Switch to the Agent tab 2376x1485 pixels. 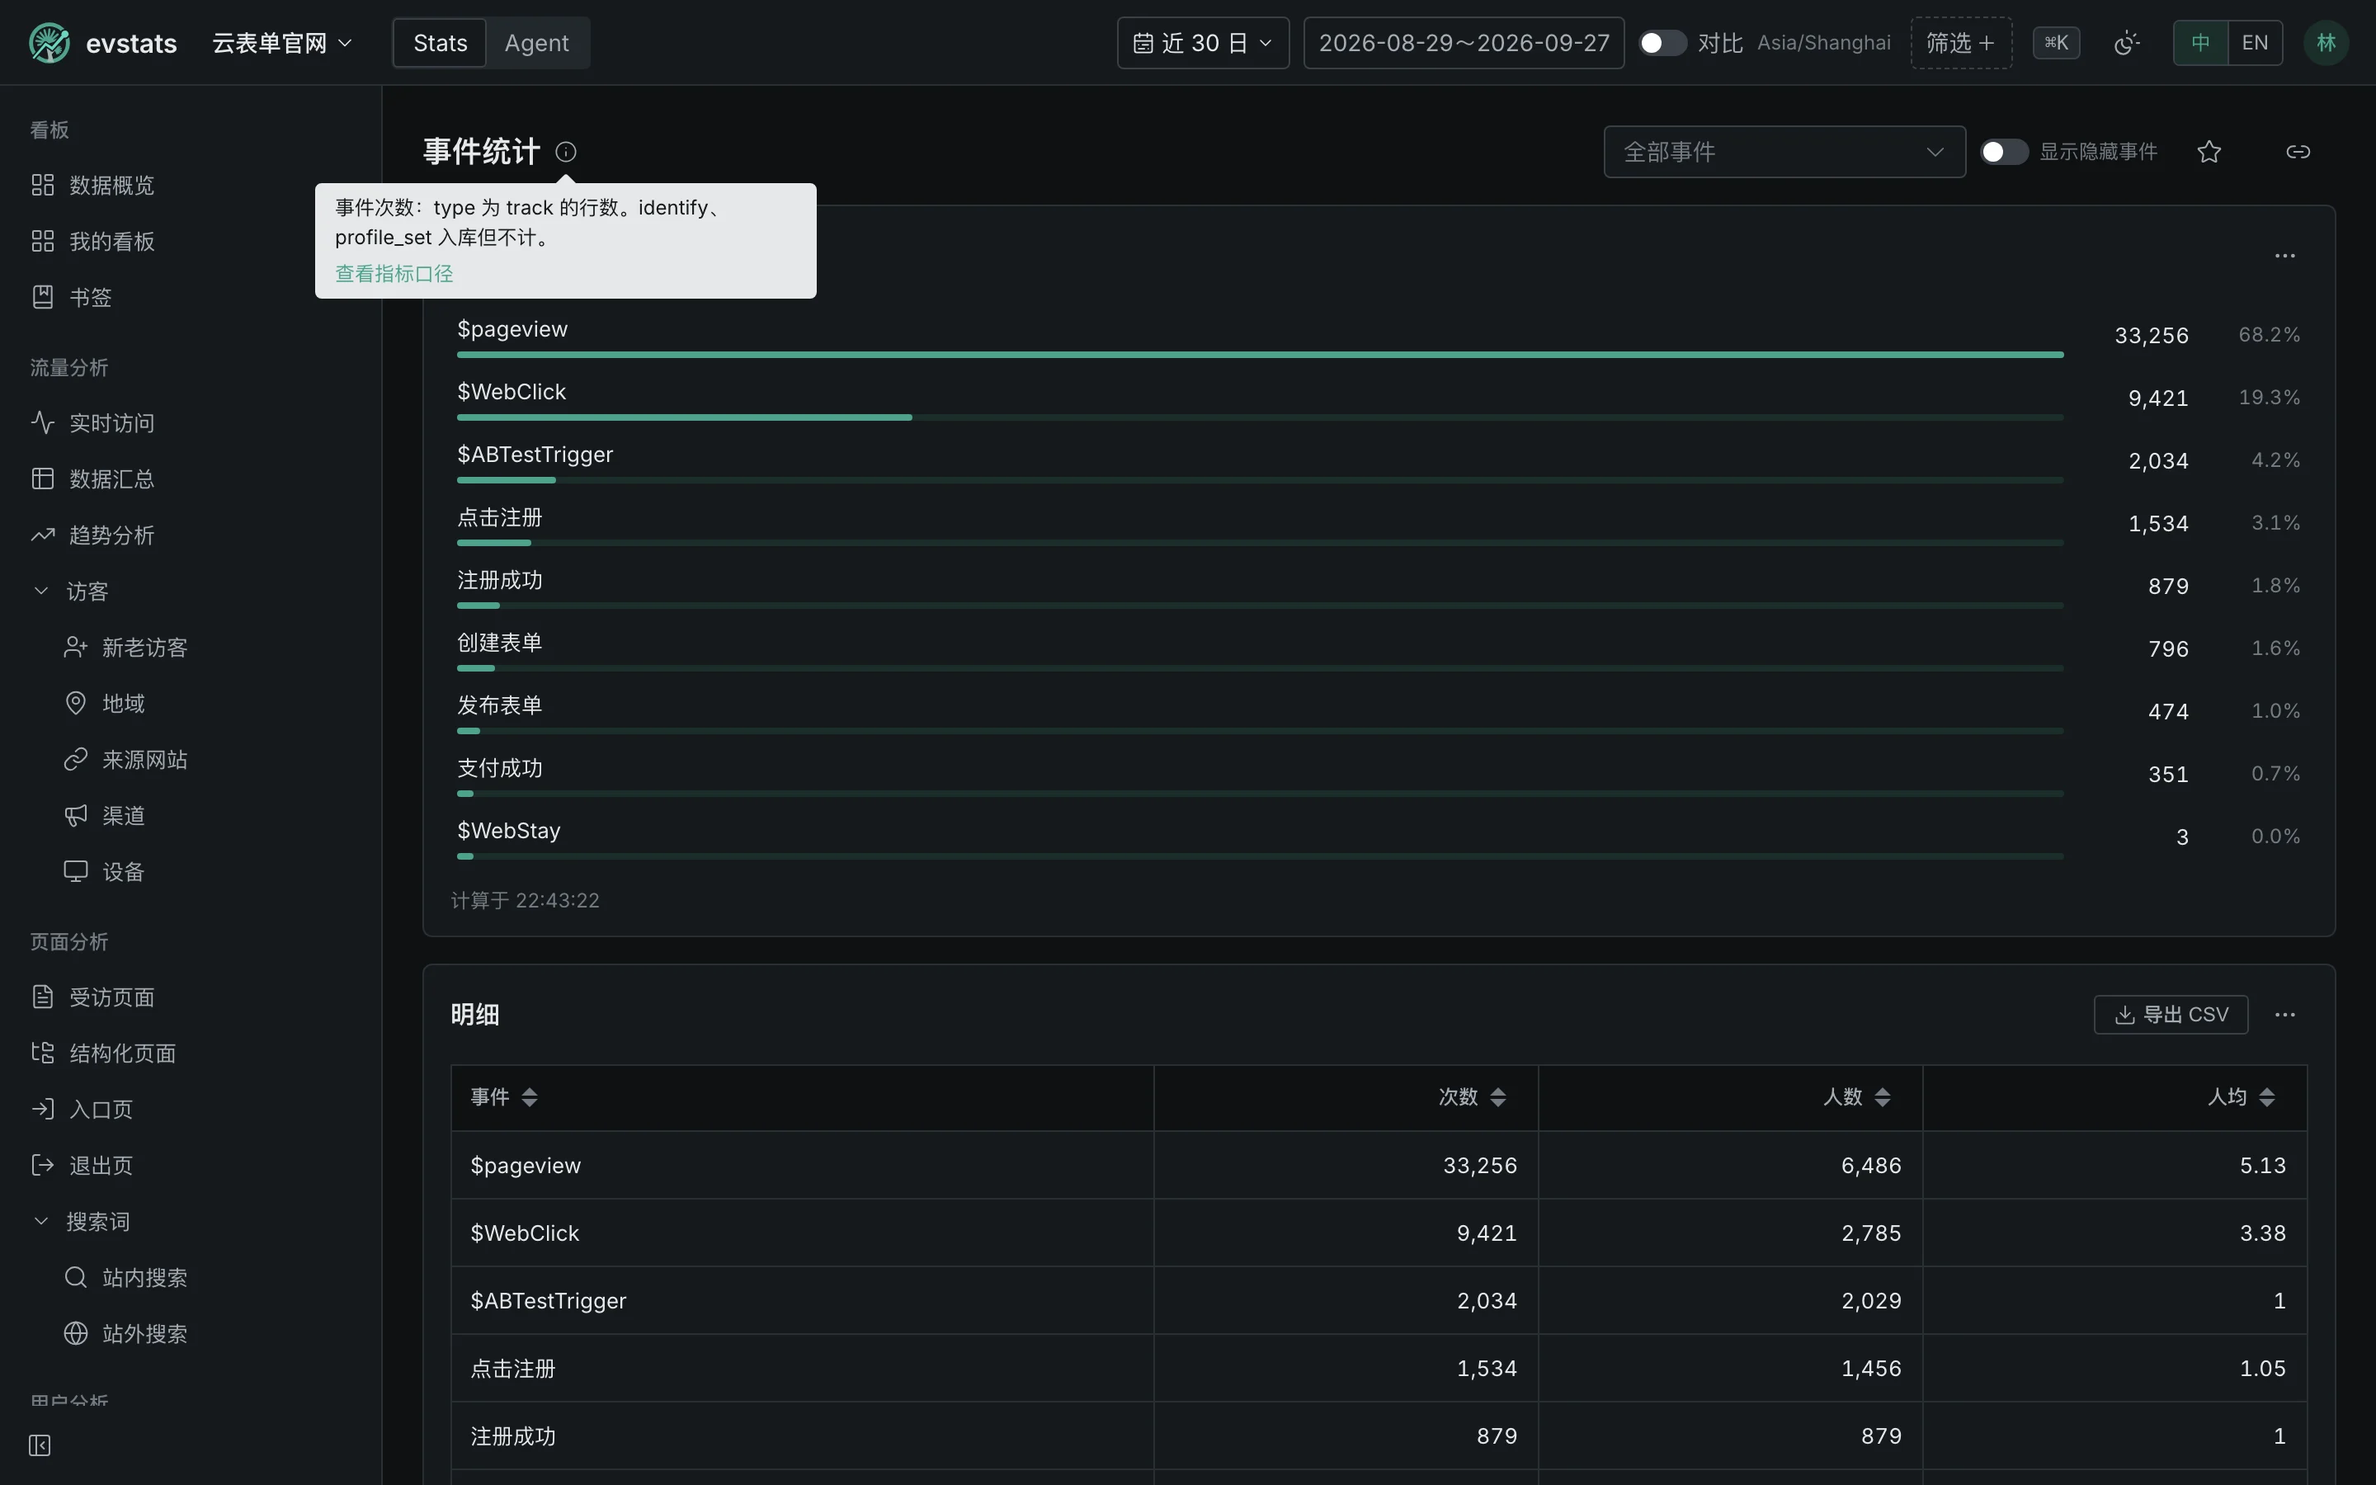coord(536,43)
